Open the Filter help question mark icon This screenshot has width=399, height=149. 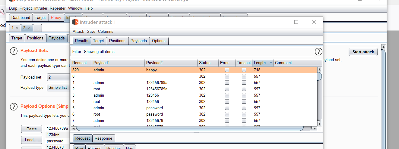coord(318,52)
